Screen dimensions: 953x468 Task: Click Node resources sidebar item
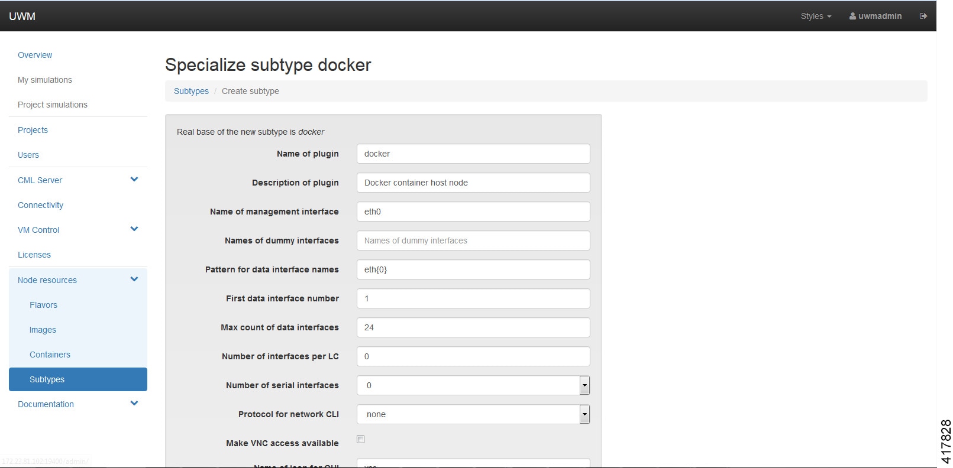click(x=47, y=280)
